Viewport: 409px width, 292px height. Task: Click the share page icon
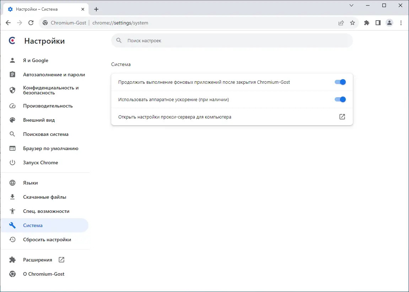(x=341, y=23)
